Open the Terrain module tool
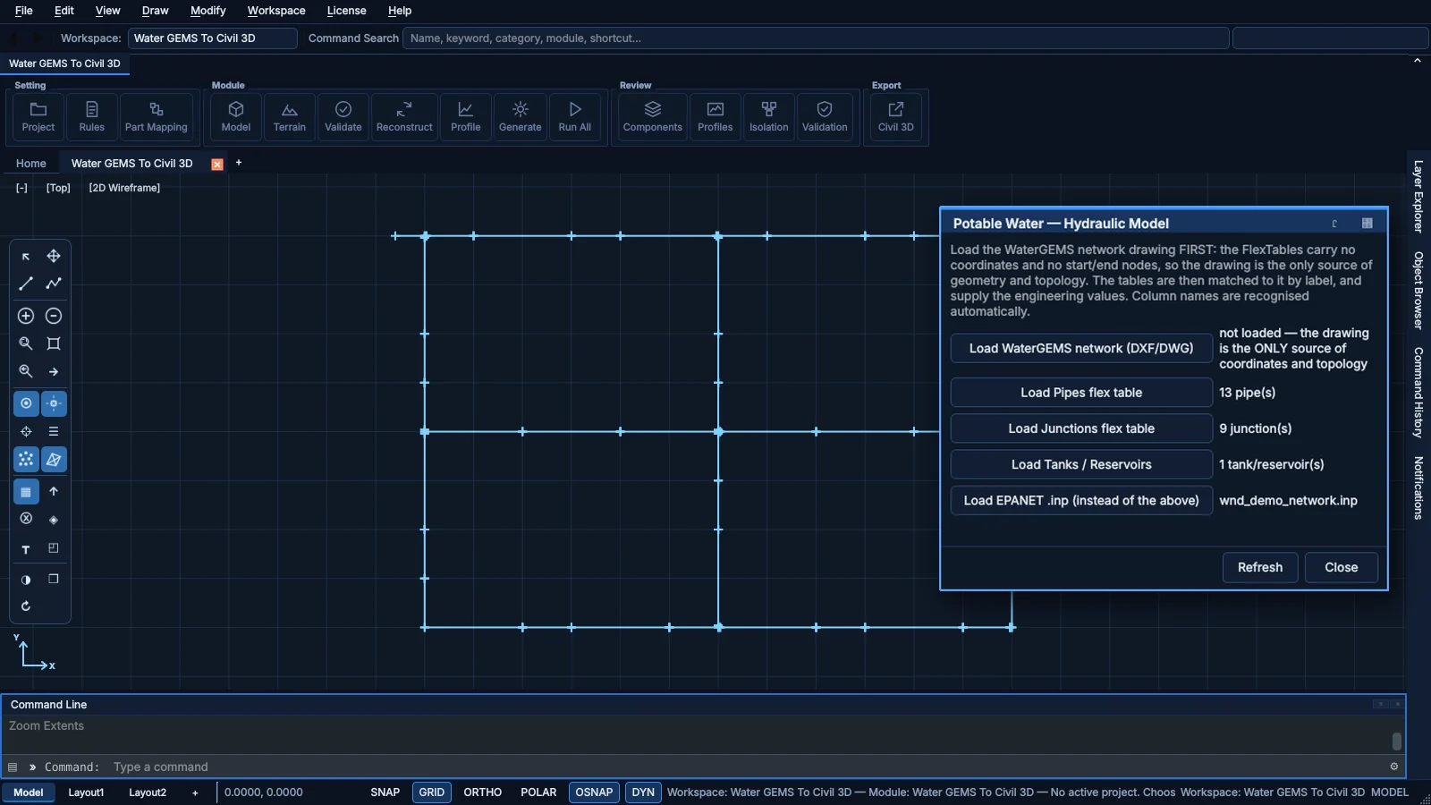Screen dimensions: 1431x805 [289, 117]
